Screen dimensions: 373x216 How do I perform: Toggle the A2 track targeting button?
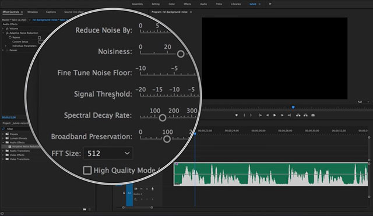click(129, 193)
